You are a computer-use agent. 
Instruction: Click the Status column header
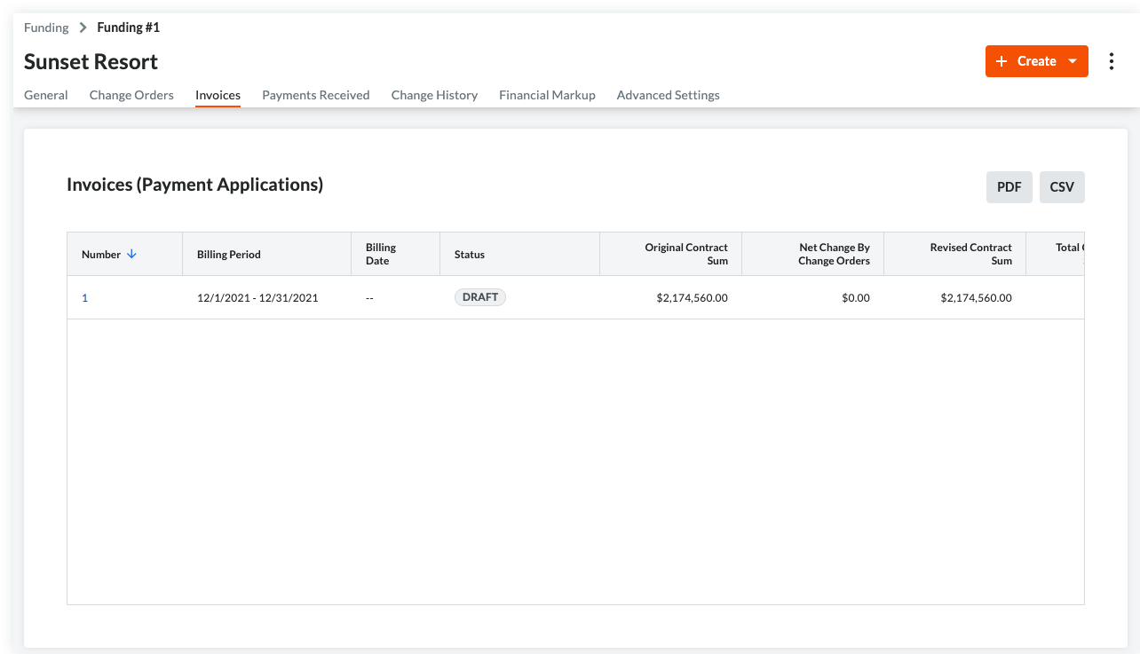(468, 254)
